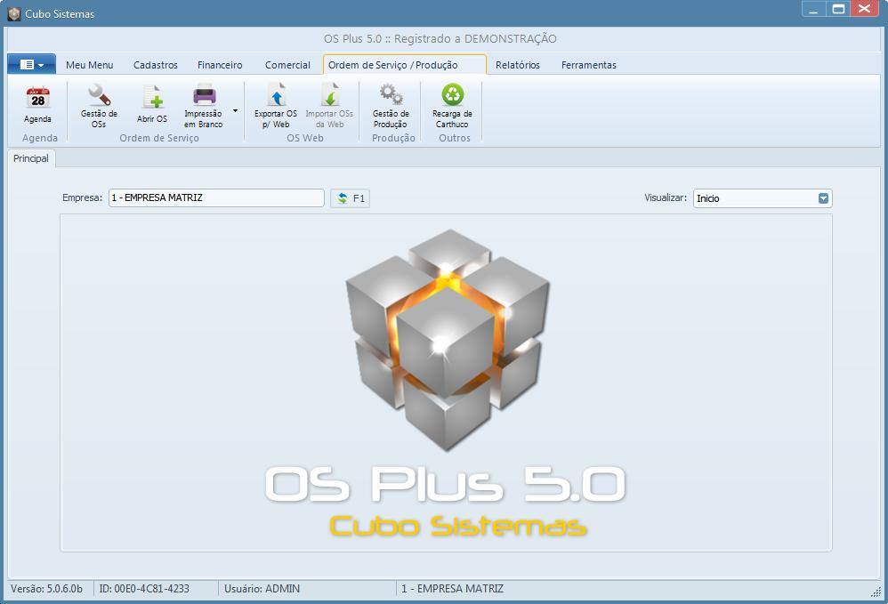Select the Financeiro tab

pyautogui.click(x=220, y=64)
